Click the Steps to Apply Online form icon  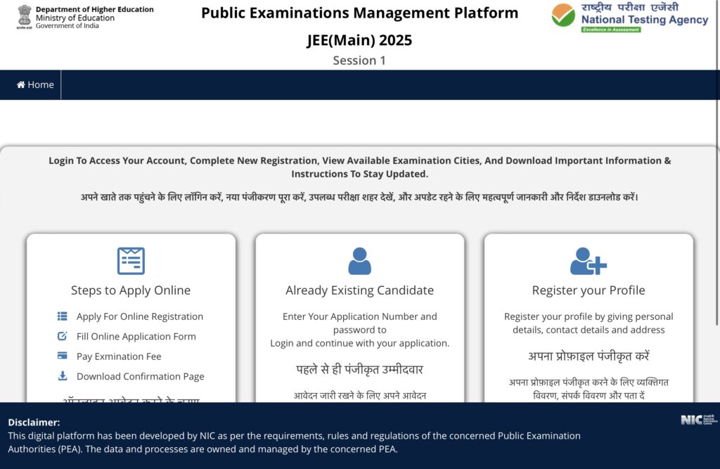point(131,260)
